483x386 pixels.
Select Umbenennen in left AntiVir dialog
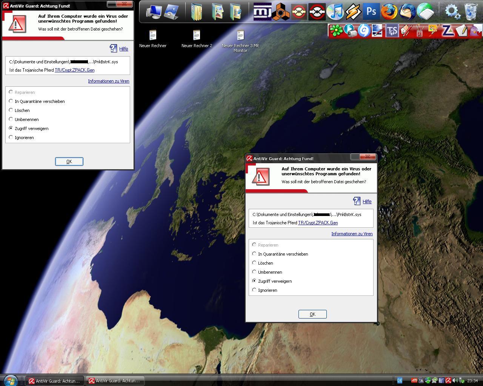tap(24, 119)
